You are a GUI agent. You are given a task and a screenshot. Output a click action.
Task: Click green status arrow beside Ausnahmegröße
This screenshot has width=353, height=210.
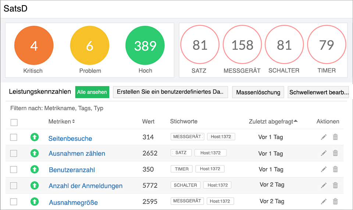pyautogui.click(x=35, y=202)
